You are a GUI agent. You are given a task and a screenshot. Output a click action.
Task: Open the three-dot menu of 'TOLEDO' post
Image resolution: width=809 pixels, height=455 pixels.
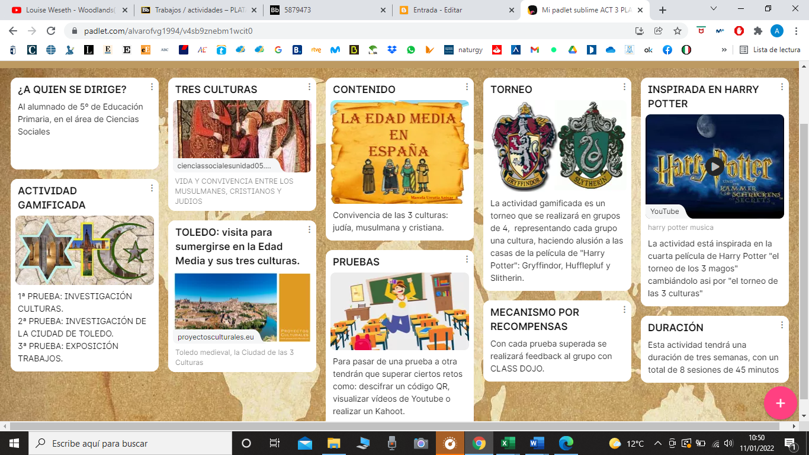(309, 230)
